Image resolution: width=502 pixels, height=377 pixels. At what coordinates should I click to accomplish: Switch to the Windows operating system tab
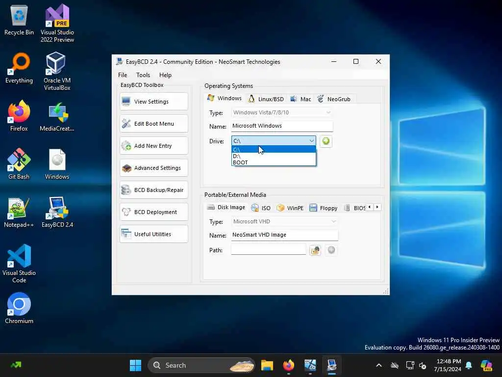[x=225, y=98]
